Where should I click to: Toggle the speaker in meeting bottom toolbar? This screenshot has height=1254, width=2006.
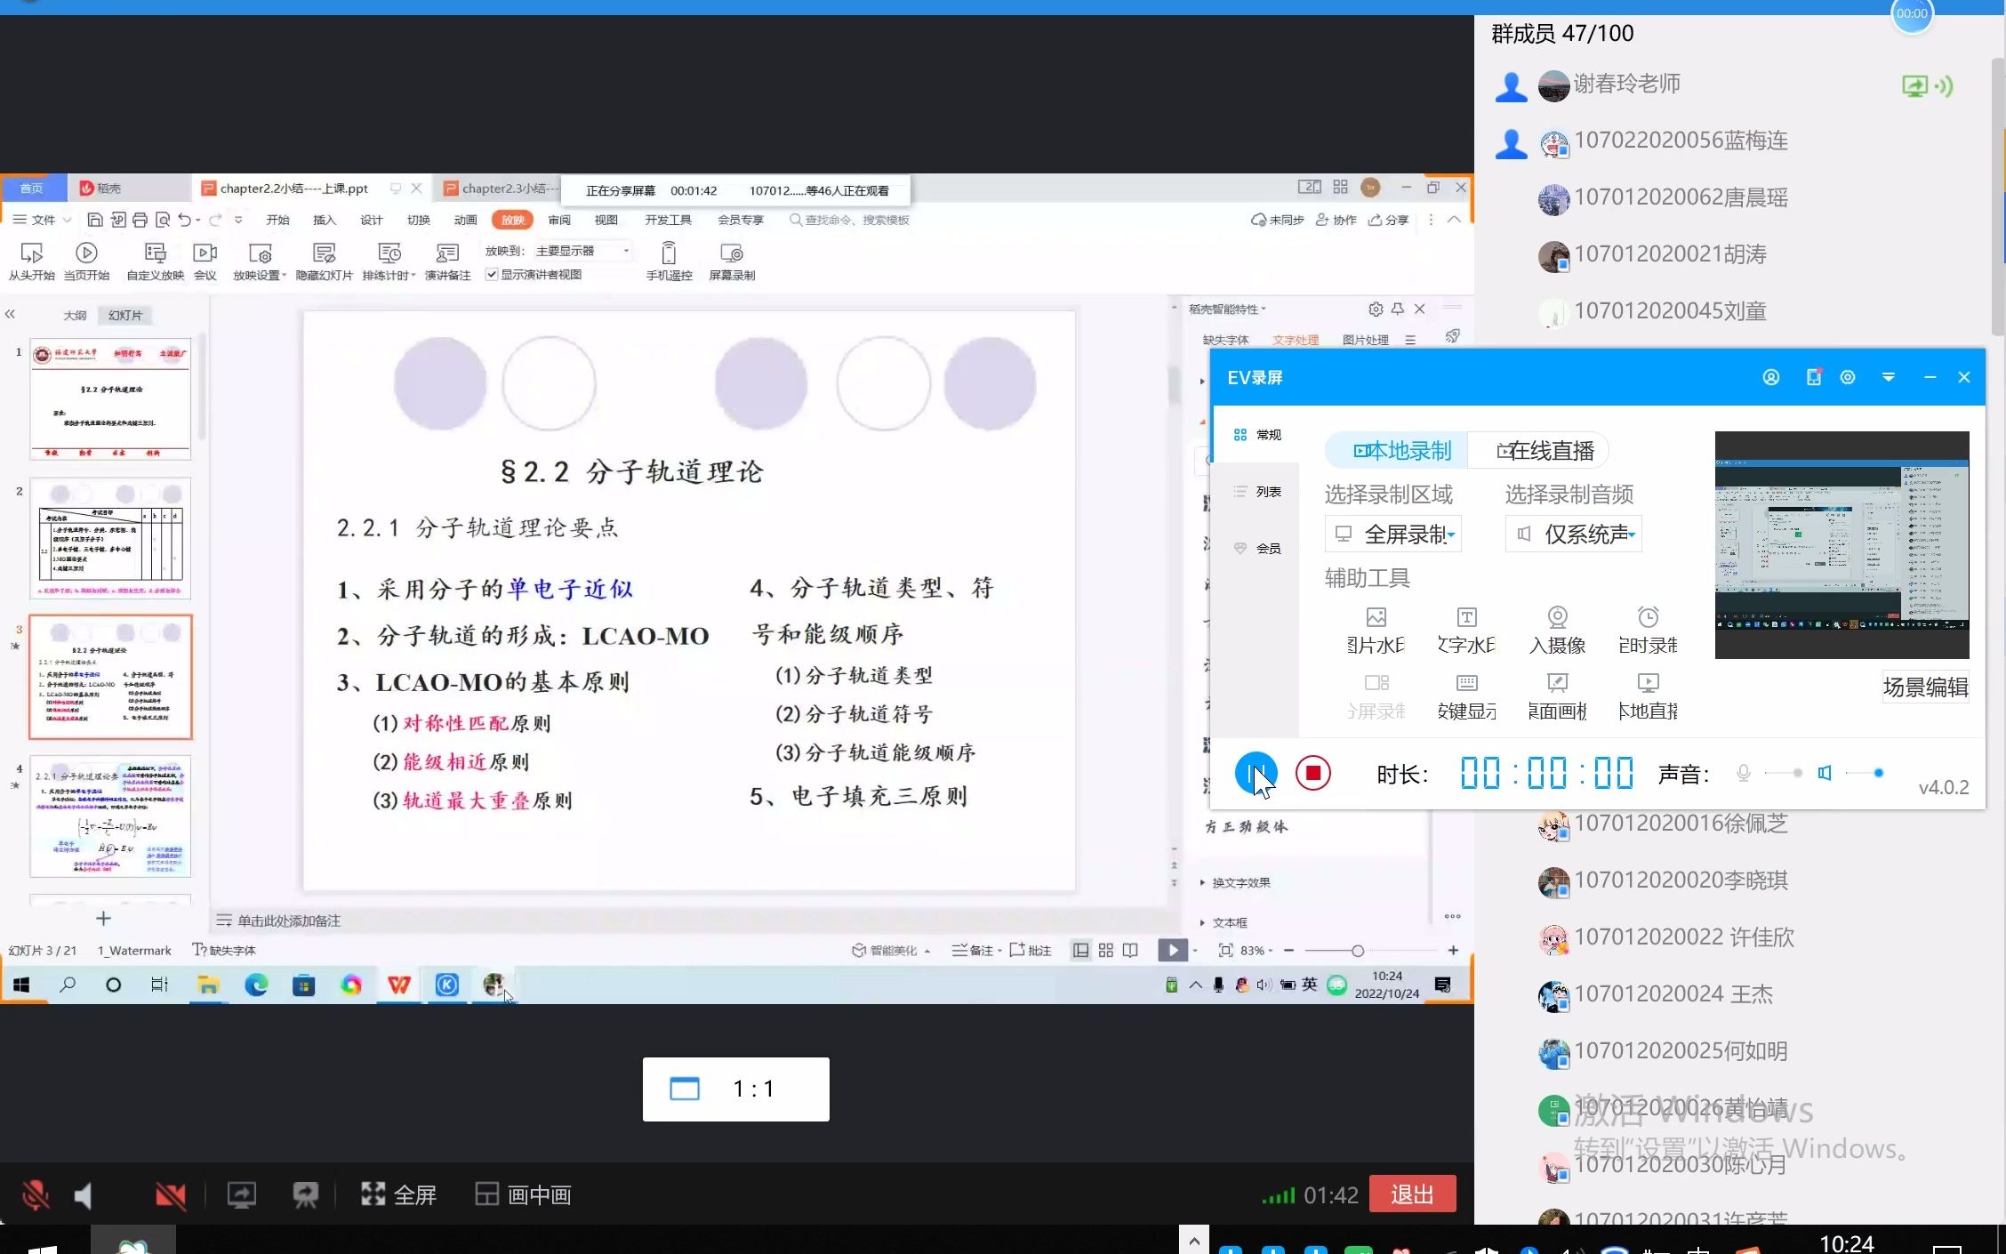(x=84, y=1195)
